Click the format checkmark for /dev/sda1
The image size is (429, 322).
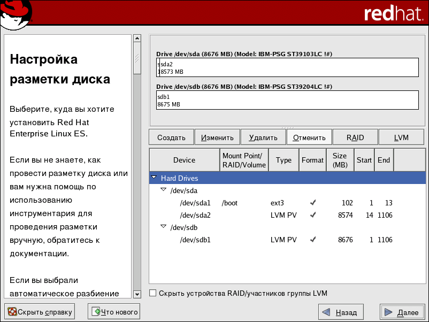[313, 203]
